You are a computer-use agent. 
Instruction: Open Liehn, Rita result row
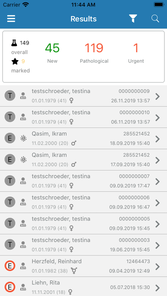click(83, 287)
